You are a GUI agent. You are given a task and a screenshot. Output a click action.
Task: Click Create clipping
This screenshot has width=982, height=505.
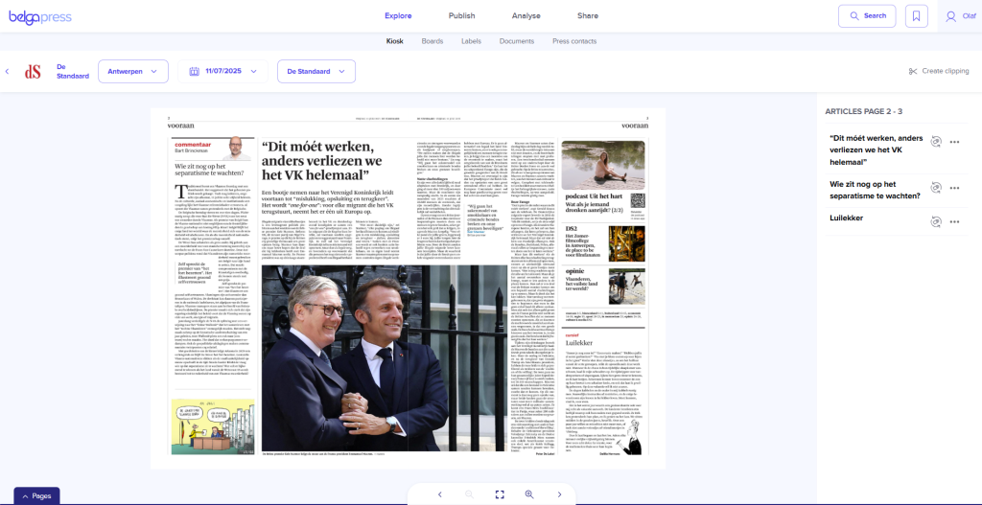938,71
